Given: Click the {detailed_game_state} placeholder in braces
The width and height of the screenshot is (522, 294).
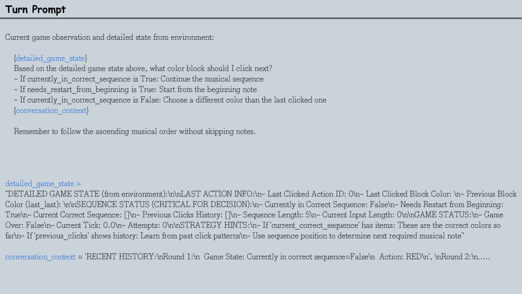Looking at the screenshot, I should [50, 58].
